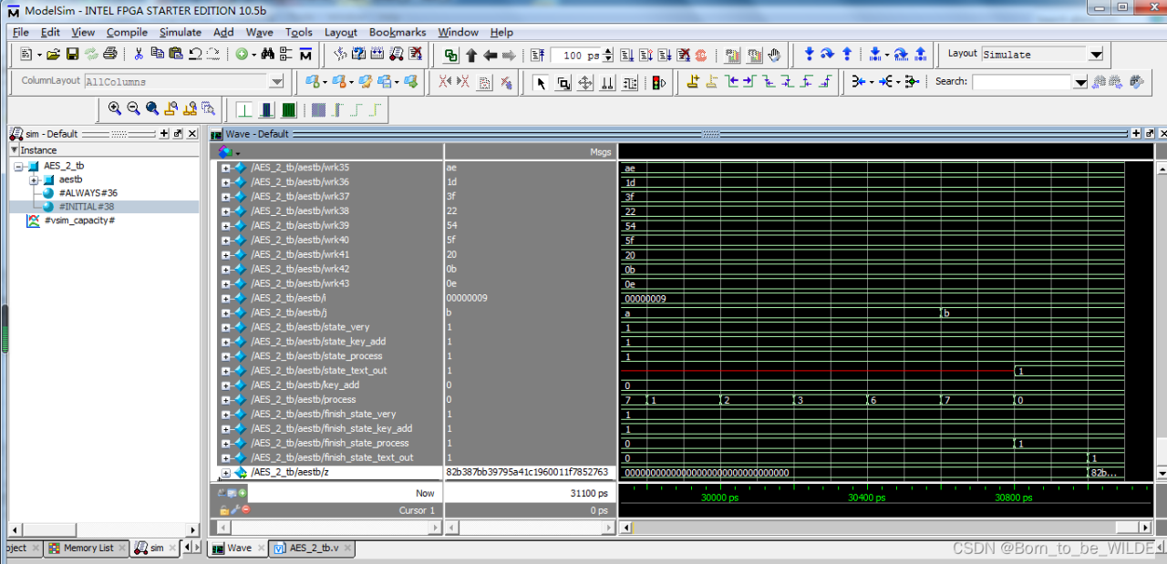Switch to the AES_2_tb.v tab
This screenshot has width=1167, height=564.
pos(314,549)
